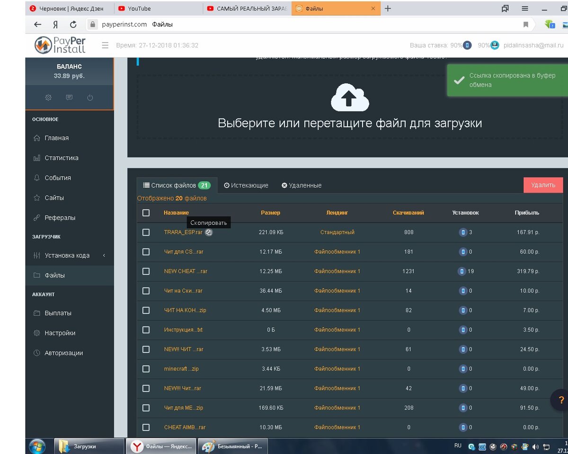Check the box for NEW CHEAT ...rar

(146, 271)
